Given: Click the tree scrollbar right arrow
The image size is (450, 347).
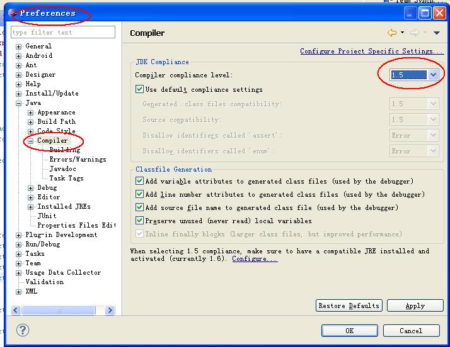Looking at the screenshot, I should pyautogui.click(x=110, y=310).
